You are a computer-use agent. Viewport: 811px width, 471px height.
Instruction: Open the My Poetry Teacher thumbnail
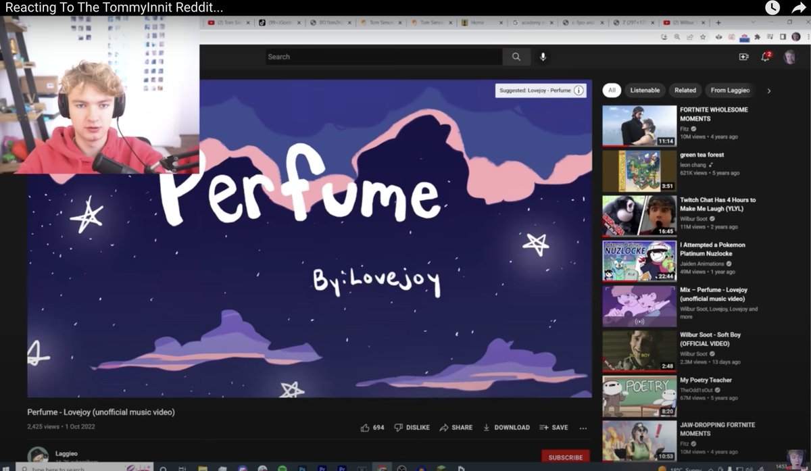tap(639, 396)
